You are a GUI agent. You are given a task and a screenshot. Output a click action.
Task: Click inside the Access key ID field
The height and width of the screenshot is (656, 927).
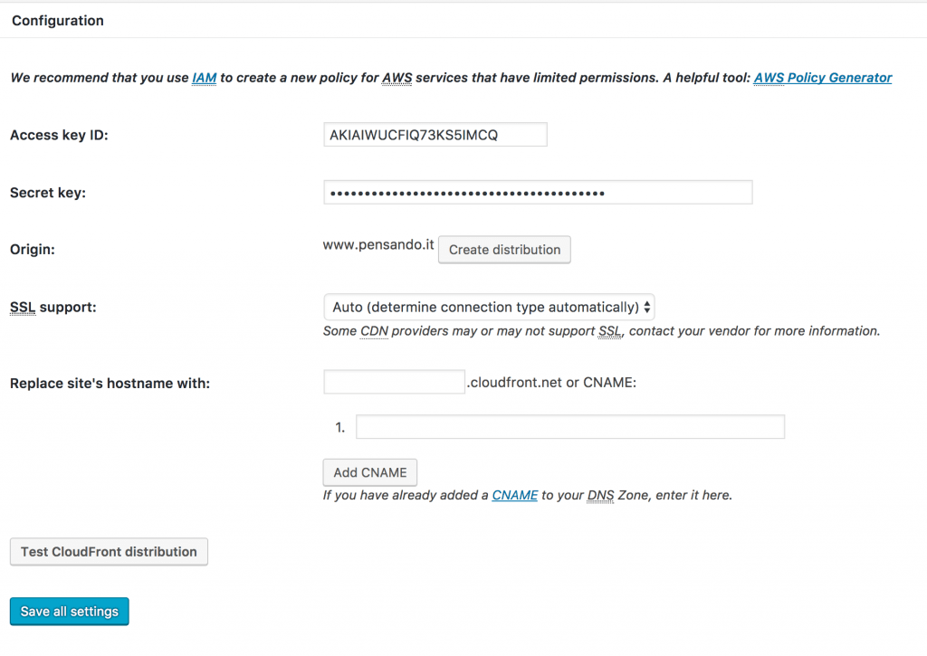click(435, 134)
